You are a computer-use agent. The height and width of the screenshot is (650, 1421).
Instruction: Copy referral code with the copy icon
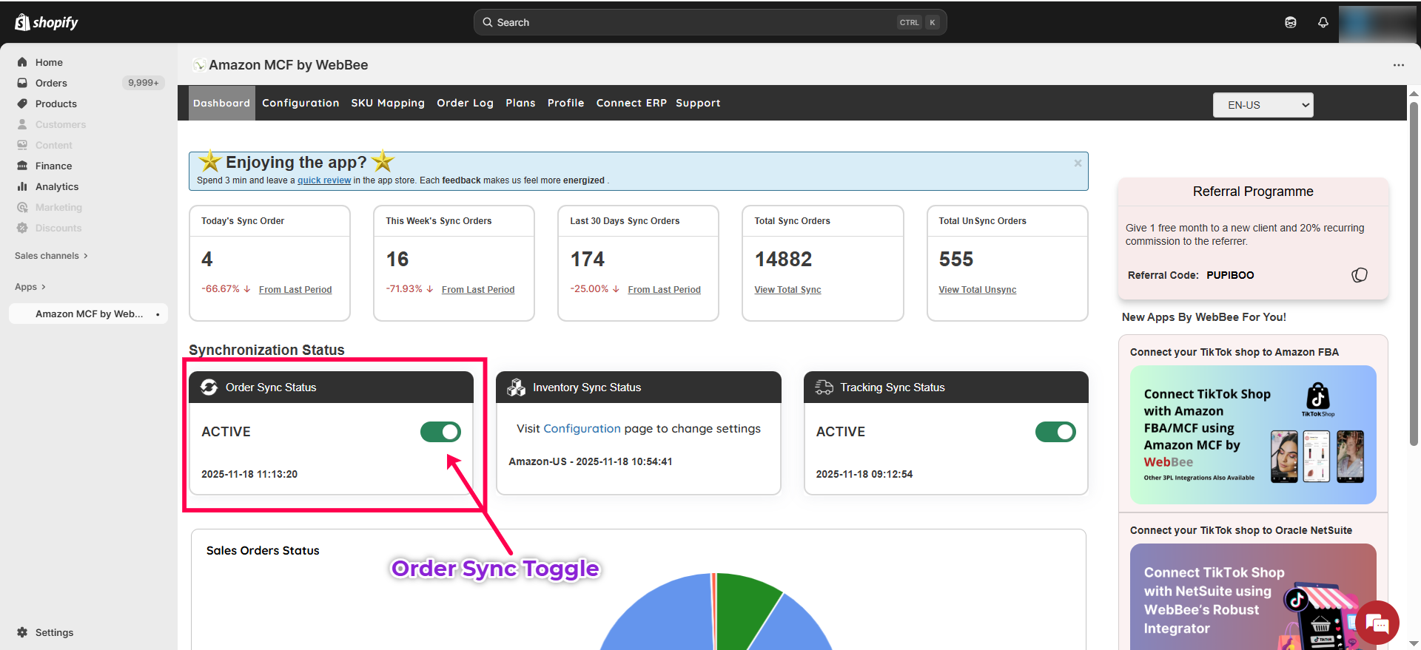pyautogui.click(x=1360, y=275)
